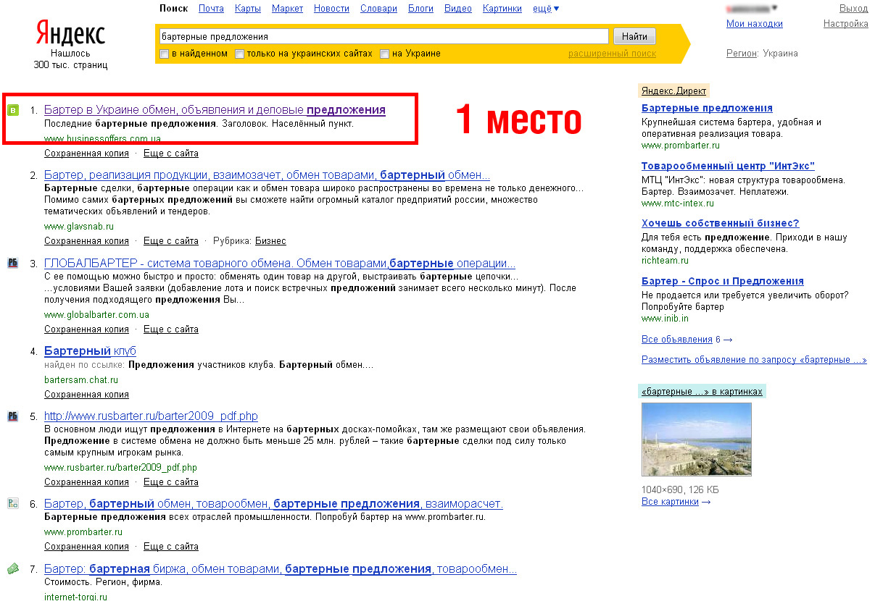The width and height of the screenshot is (883, 601).
Task: Click the green favicon beside result 1
Action: (x=12, y=110)
